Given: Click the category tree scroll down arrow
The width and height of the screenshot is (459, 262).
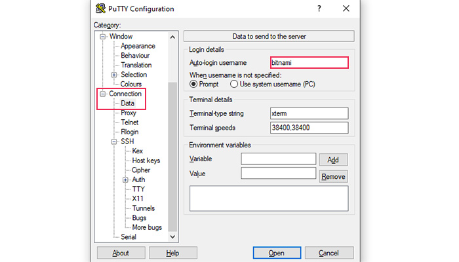Looking at the screenshot, I should (x=172, y=237).
